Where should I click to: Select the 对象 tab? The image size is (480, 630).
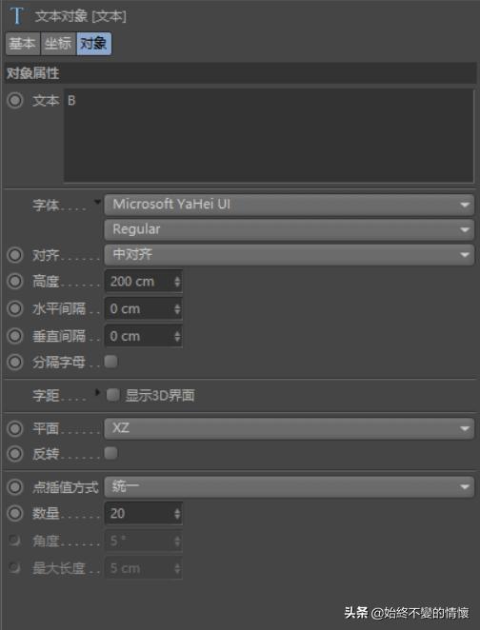(x=93, y=44)
